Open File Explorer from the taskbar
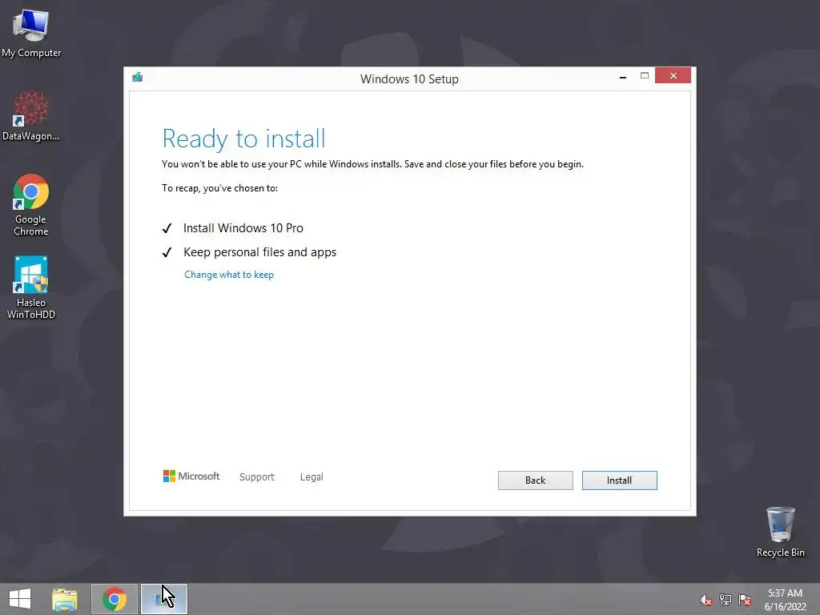 click(x=65, y=599)
